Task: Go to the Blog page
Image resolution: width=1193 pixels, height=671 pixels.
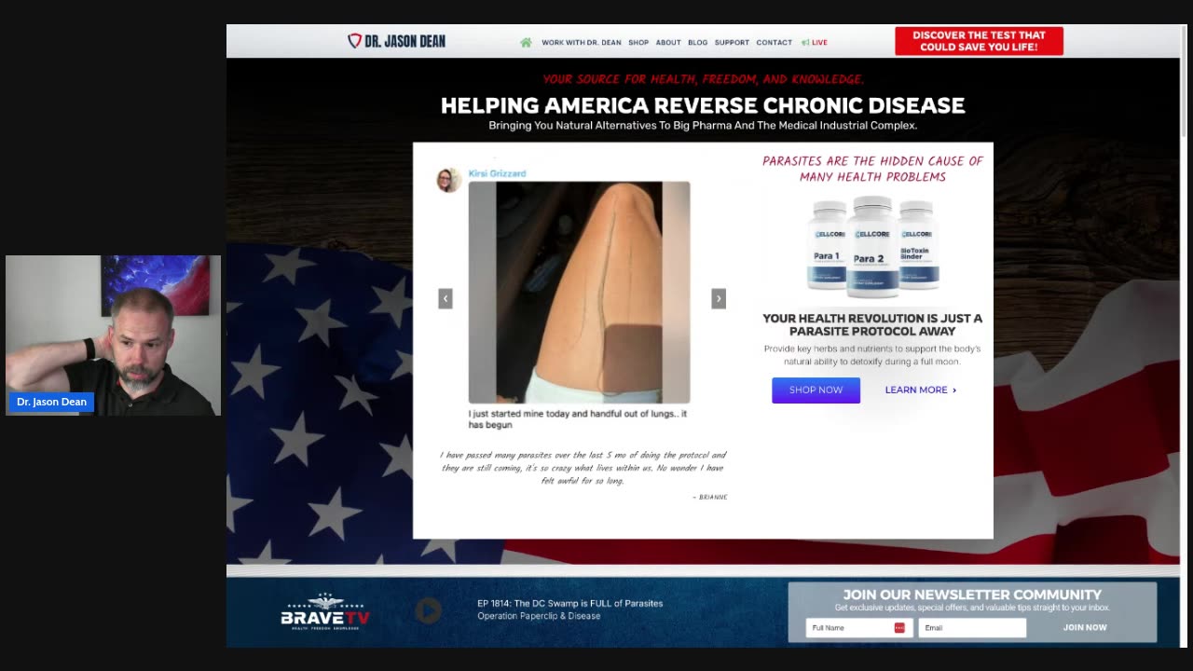Action: tap(698, 43)
